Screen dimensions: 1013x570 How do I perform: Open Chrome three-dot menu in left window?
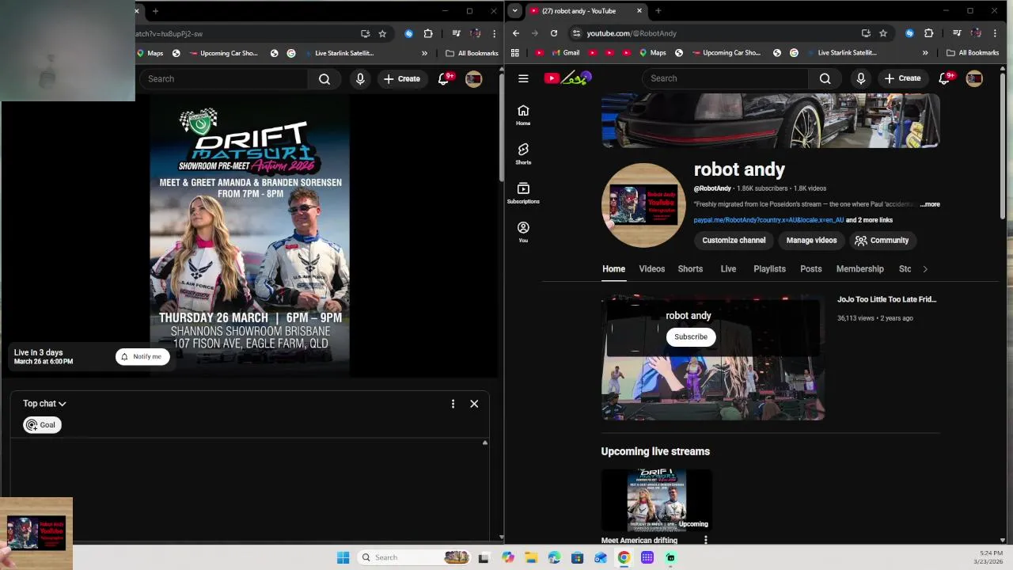click(x=494, y=33)
